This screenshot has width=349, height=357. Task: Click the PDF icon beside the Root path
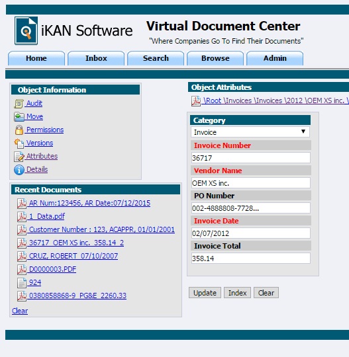point(196,101)
